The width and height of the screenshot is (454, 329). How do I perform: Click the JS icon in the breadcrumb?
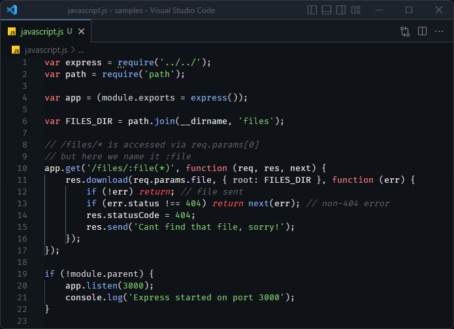(x=16, y=50)
